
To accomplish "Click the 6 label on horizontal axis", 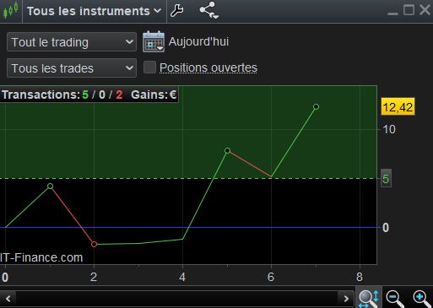I will (x=271, y=277).
